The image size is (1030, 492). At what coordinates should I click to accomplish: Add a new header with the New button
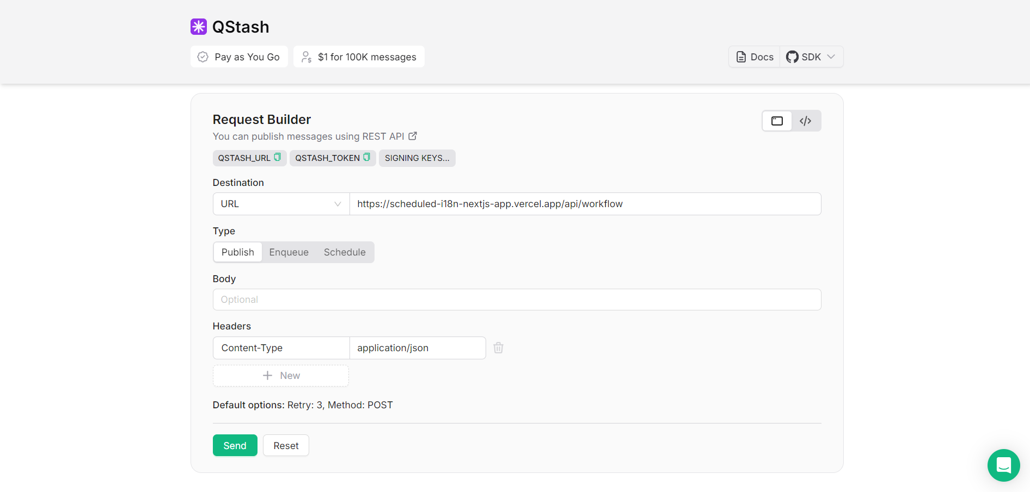click(280, 375)
